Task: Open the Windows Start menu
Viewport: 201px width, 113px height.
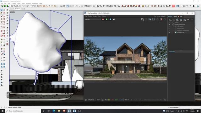Action: [x=3, y=111]
